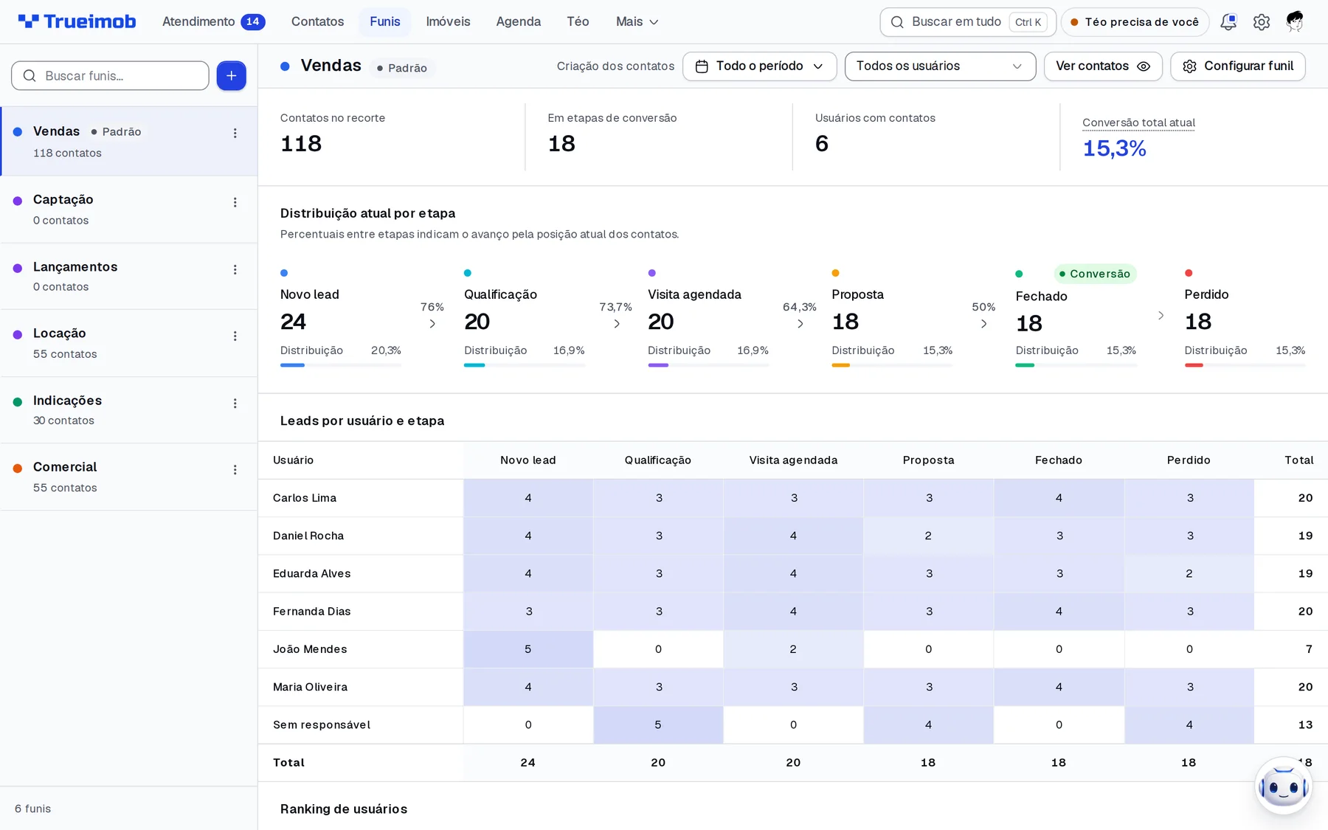Open options menu for Captação funnel

(x=235, y=202)
